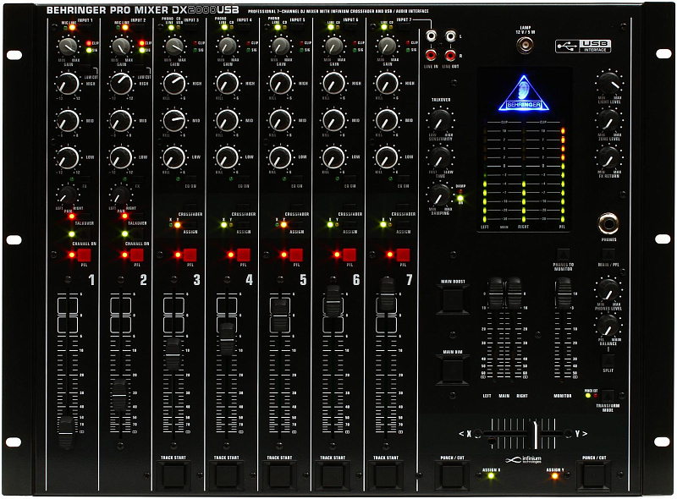This screenshot has width=677, height=499.
Task: Toggle the Main / PFL switch
Action: click(608, 255)
